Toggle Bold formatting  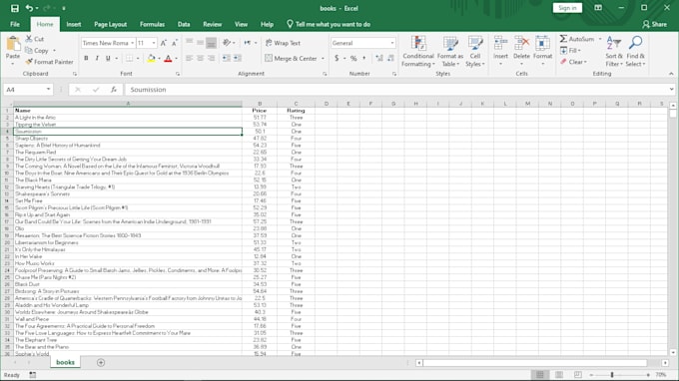[x=86, y=58]
